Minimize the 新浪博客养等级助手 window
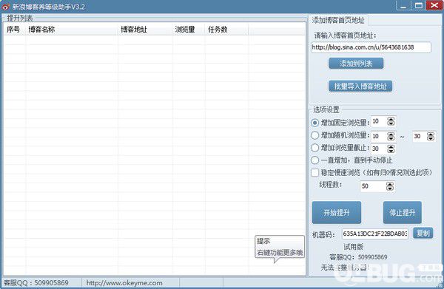444x289 pixels. pyautogui.click(x=404, y=6)
